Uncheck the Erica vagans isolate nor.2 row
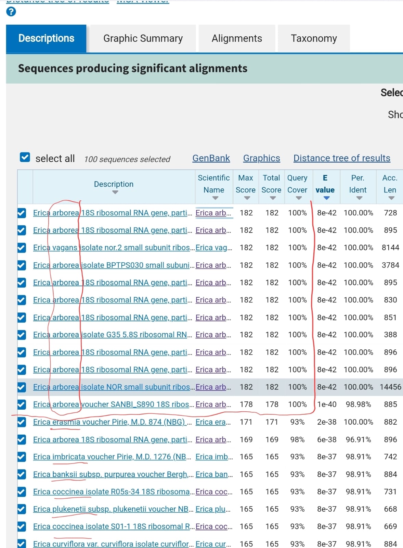 click(x=22, y=248)
